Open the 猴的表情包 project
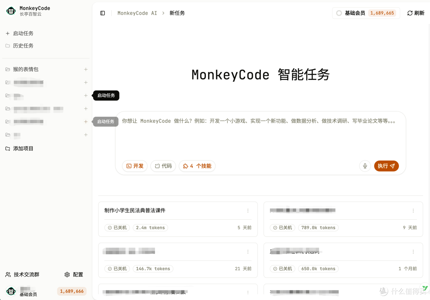Screen dimensions: 430x300 tap(26, 69)
